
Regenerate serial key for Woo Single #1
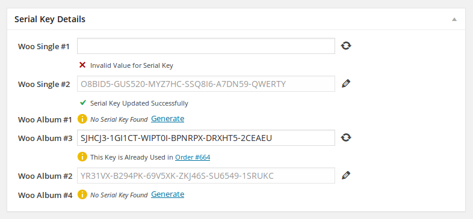click(x=346, y=46)
